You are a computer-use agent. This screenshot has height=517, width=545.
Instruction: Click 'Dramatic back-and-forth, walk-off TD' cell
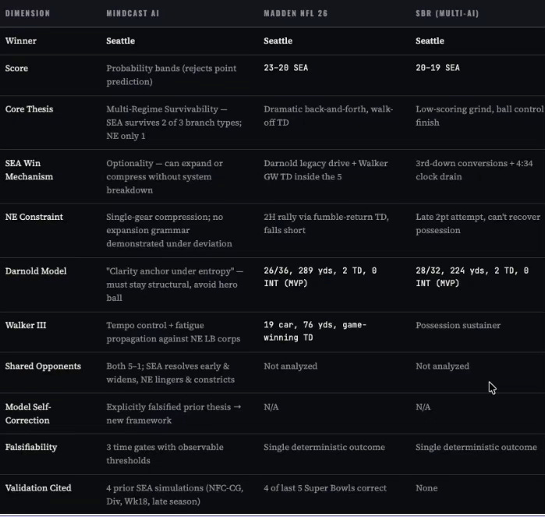(328, 115)
